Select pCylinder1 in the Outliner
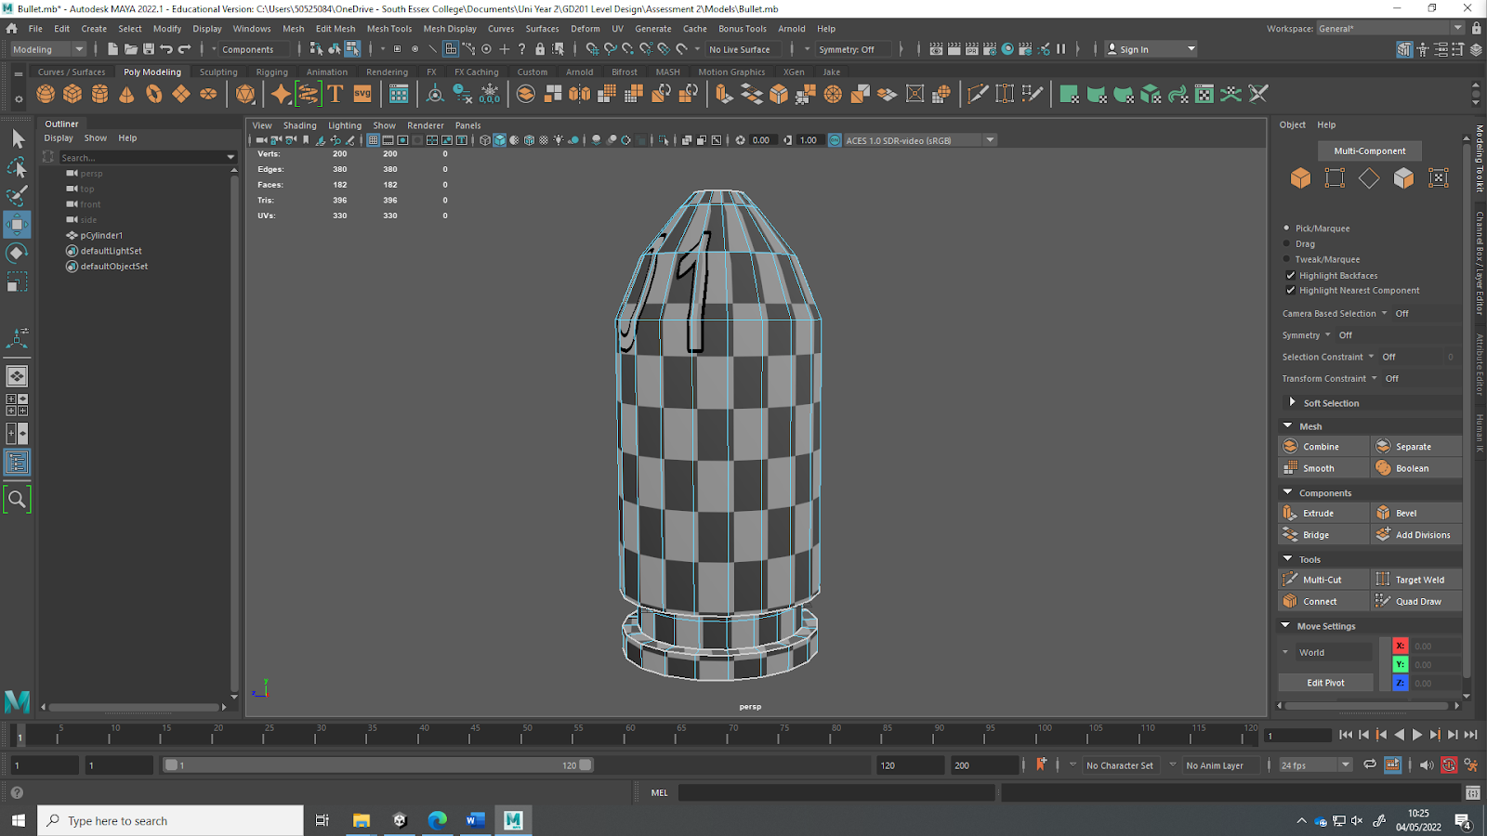 pos(101,235)
